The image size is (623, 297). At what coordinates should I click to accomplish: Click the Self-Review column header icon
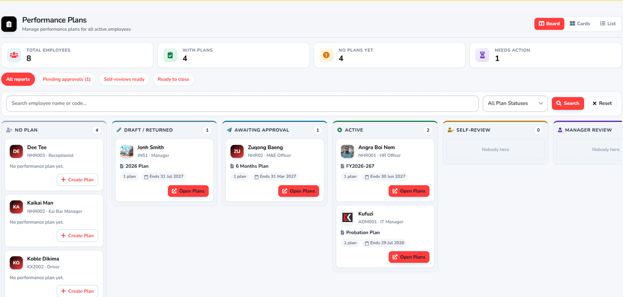click(x=450, y=130)
